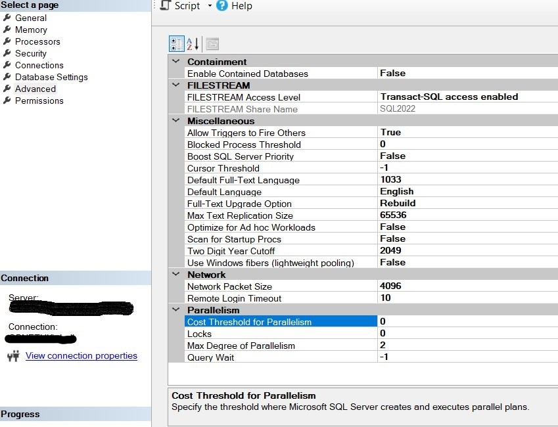Screen dimensions: 558x427
Task: Click the wrench icon beside General
Action: point(7,18)
